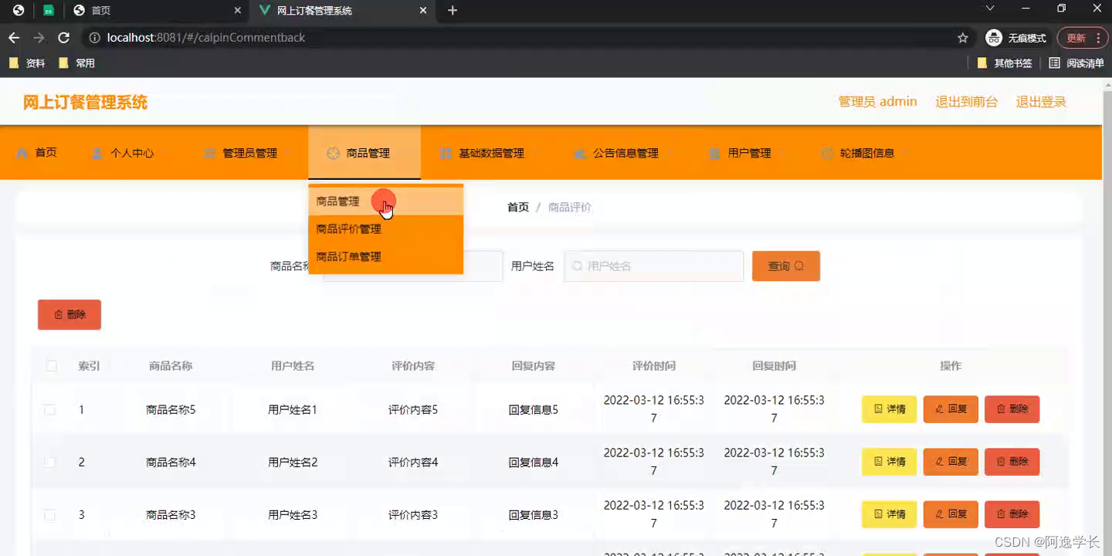Click the red 删除 batch delete button
The image size is (1112, 556).
(x=69, y=314)
